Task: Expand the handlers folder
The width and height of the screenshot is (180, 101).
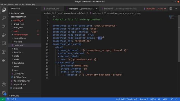Action: click(x=18, y=52)
